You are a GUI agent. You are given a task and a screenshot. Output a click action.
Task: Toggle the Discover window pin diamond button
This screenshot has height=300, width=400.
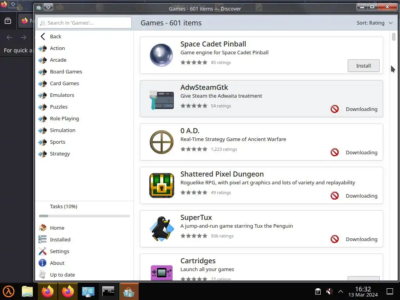click(x=48, y=7)
